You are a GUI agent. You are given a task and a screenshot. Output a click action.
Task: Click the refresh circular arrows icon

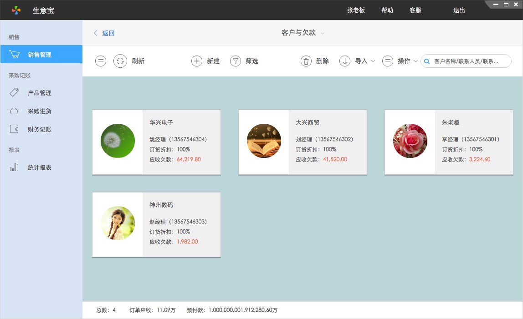(120, 61)
